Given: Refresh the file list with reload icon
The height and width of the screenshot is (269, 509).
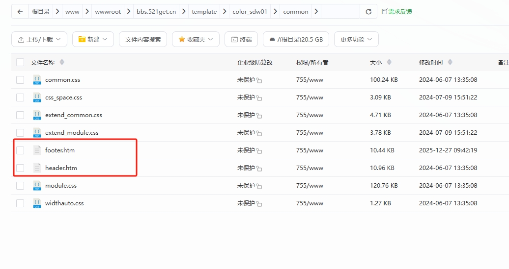Looking at the screenshot, I should point(368,12).
